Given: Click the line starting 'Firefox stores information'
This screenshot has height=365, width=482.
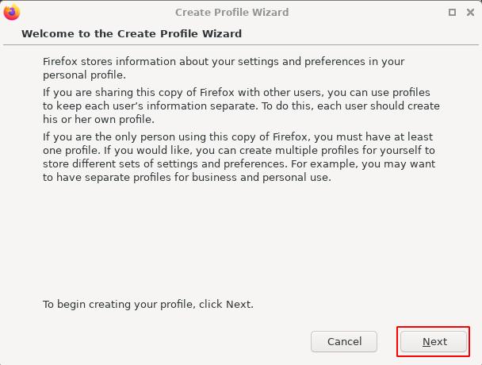Looking at the screenshot, I should point(224,62).
